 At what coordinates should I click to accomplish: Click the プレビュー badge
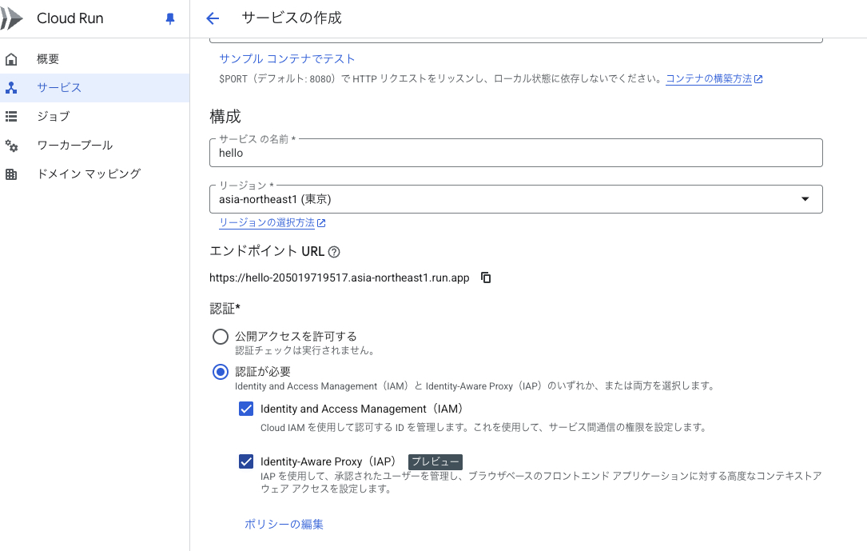pyautogui.click(x=435, y=462)
